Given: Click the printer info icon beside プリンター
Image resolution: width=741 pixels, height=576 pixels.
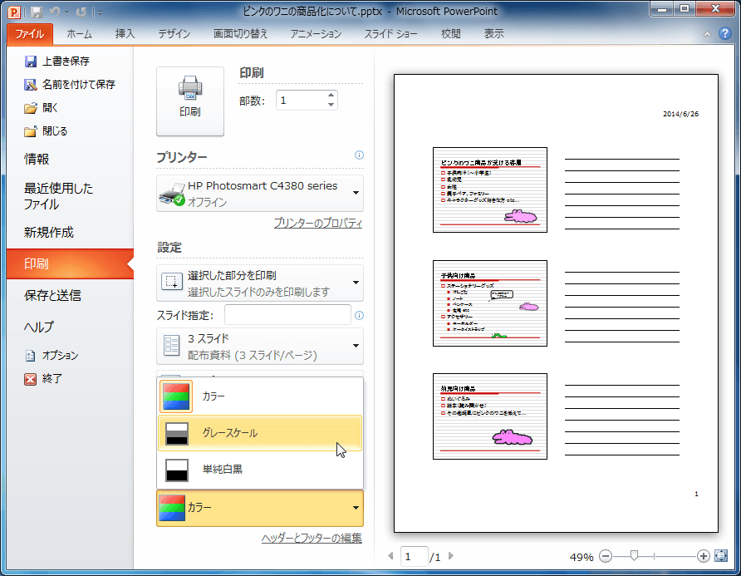Looking at the screenshot, I should click(359, 155).
